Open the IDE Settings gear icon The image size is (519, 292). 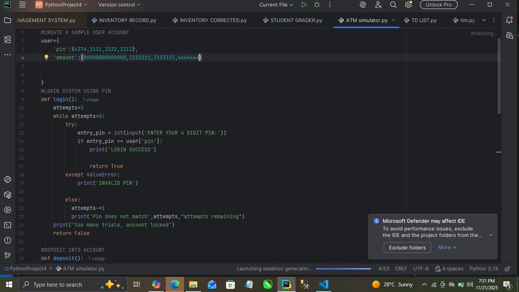408,5
